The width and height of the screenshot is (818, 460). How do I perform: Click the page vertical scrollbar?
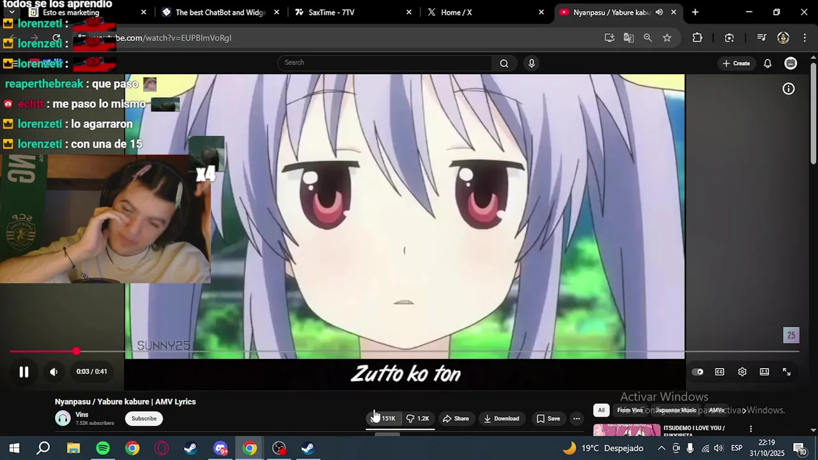(814, 113)
